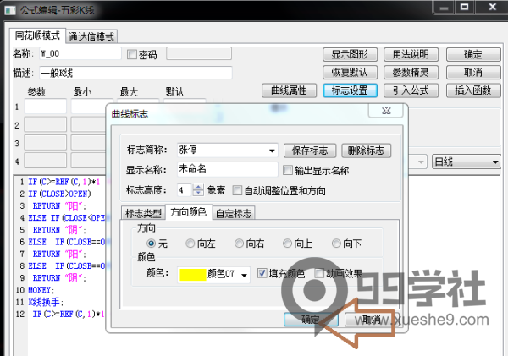Click the yellow color swatch
The width and height of the screenshot is (508, 356).
coord(193,275)
